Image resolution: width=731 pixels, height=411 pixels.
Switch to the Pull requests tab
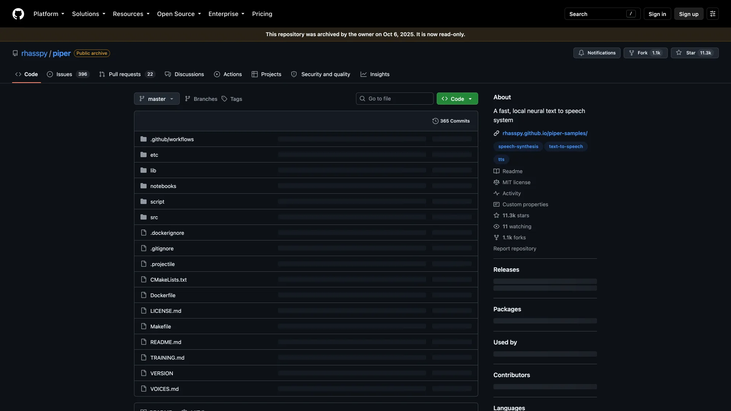coord(127,74)
